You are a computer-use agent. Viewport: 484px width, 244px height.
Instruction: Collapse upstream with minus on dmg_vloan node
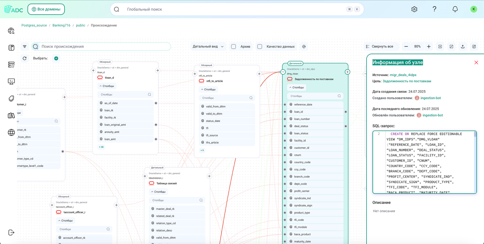click(x=283, y=72)
